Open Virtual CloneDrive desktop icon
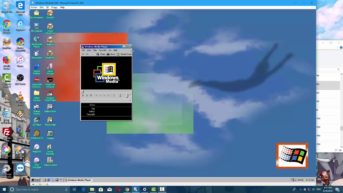This screenshot has width=343, height=193. 50,29
